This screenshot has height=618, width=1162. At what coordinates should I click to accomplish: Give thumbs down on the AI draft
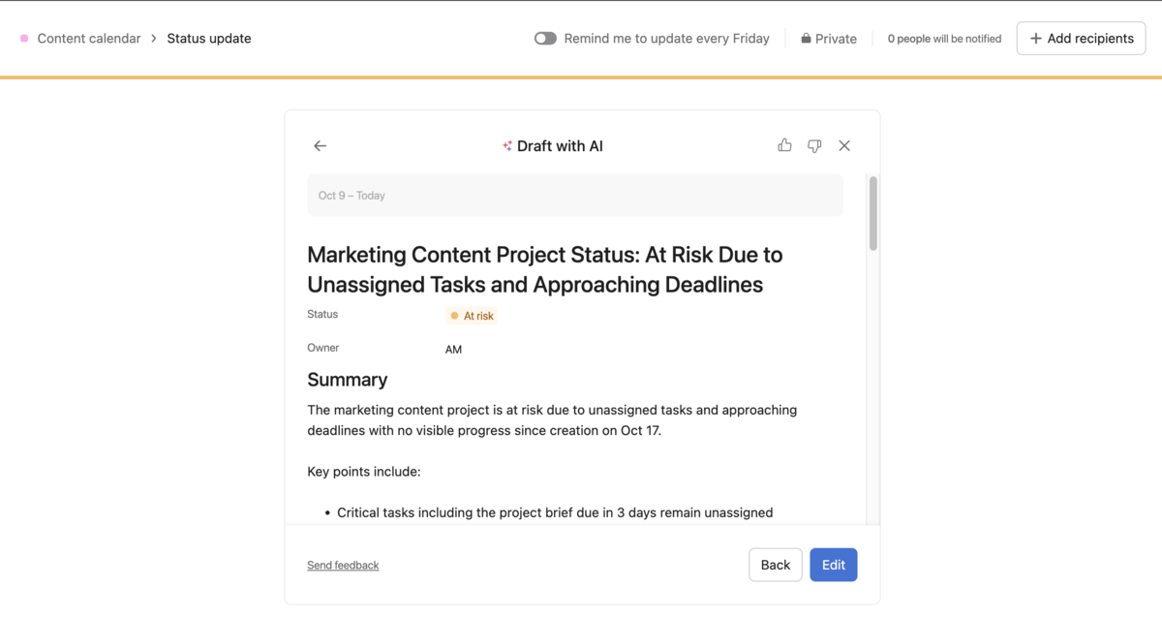814,145
